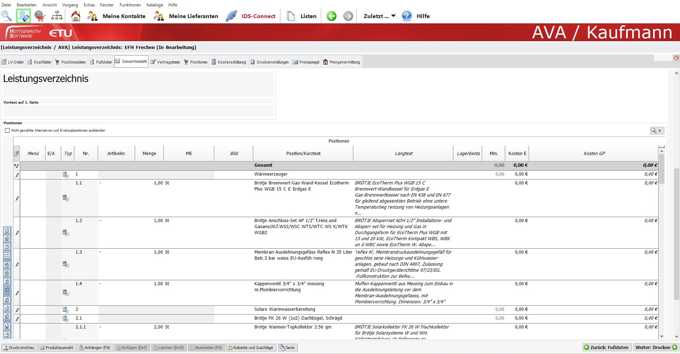Image resolution: width=680 pixels, height=354 pixels.
Task: Expand the Zuletzt dropdown
Action: (x=379, y=16)
